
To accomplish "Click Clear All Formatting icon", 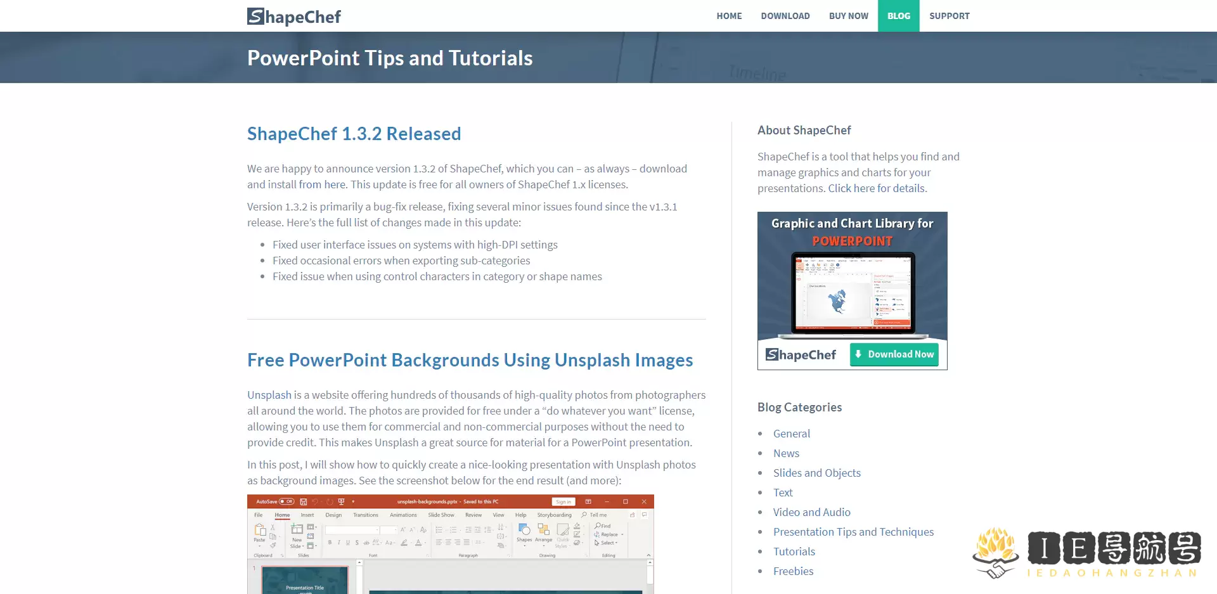I will pos(423,529).
